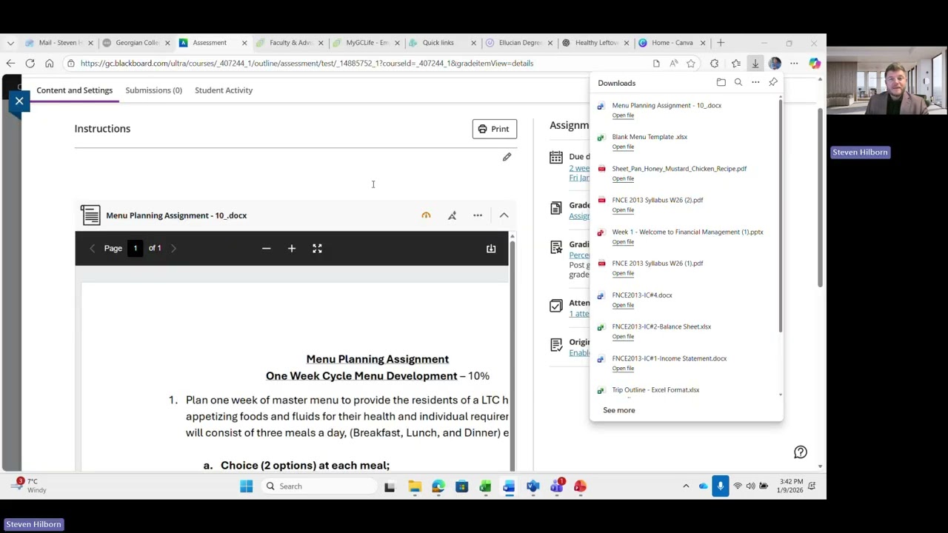Open a new browser tab

pyautogui.click(x=721, y=43)
